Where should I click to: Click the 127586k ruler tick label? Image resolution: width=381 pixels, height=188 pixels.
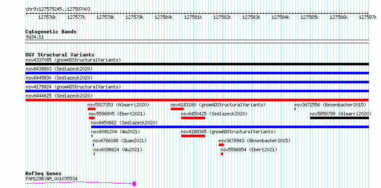[339, 17]
